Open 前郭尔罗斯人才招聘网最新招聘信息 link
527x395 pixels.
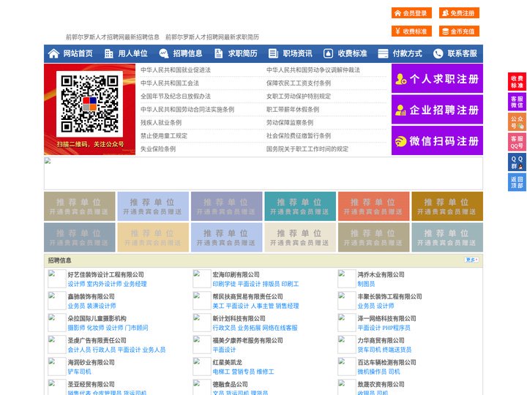coord(113,37)
